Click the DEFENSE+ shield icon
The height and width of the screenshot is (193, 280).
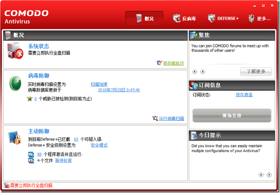tap(212, 18)
